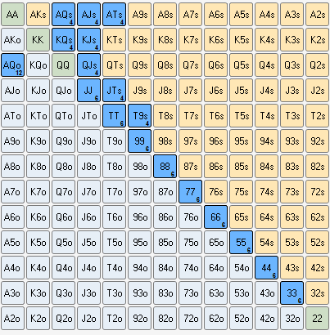Deselect the AQo hand cell
The image size is (330, 335).
[x=12, y=65]
